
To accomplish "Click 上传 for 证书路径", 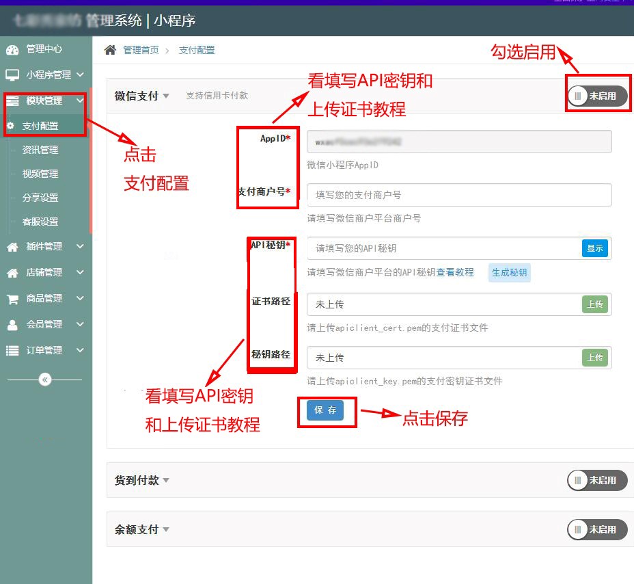I will 595,304.
